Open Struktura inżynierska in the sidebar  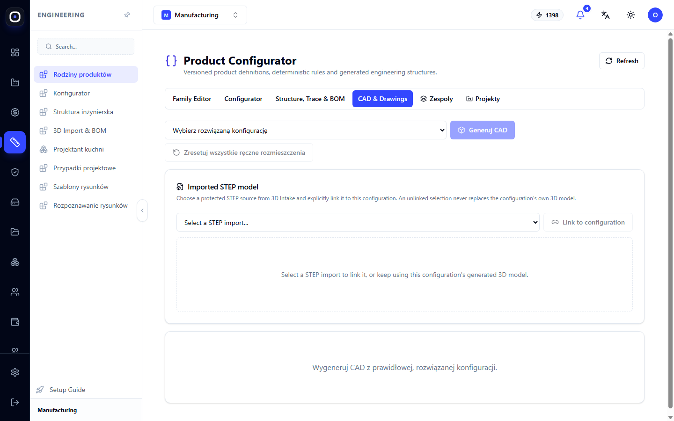pyautogui.click(x=86, y=112)
